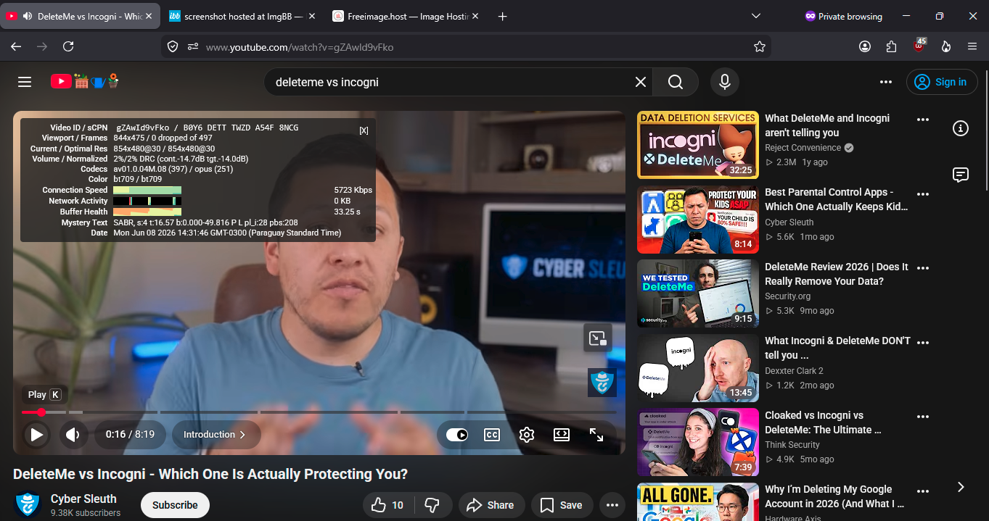Open 'Best Parental Control Apps' video title
Image resolution: width=989 pixels, height=521 pixels.
[x=836, y=199]
